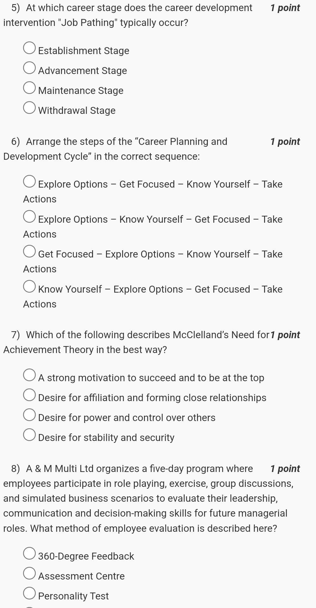
Task: Select strong motivation to succeed option
Action: [x=29, y=375]
